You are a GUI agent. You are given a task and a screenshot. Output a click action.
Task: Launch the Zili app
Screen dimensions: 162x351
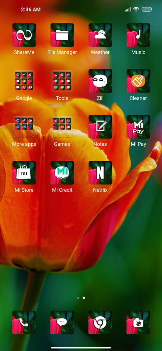(x=100, y=81)
